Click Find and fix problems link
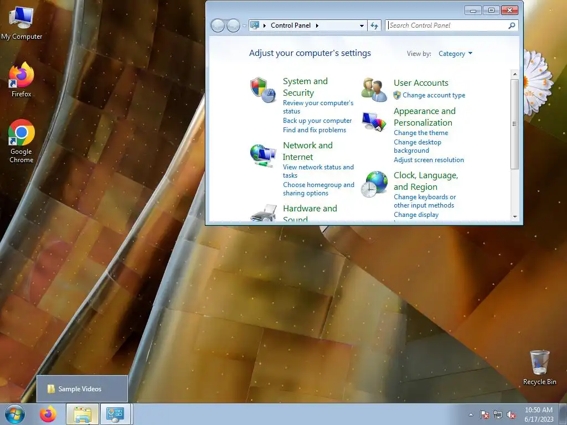This screenshot has height=425, width=567. coord(315,130)
